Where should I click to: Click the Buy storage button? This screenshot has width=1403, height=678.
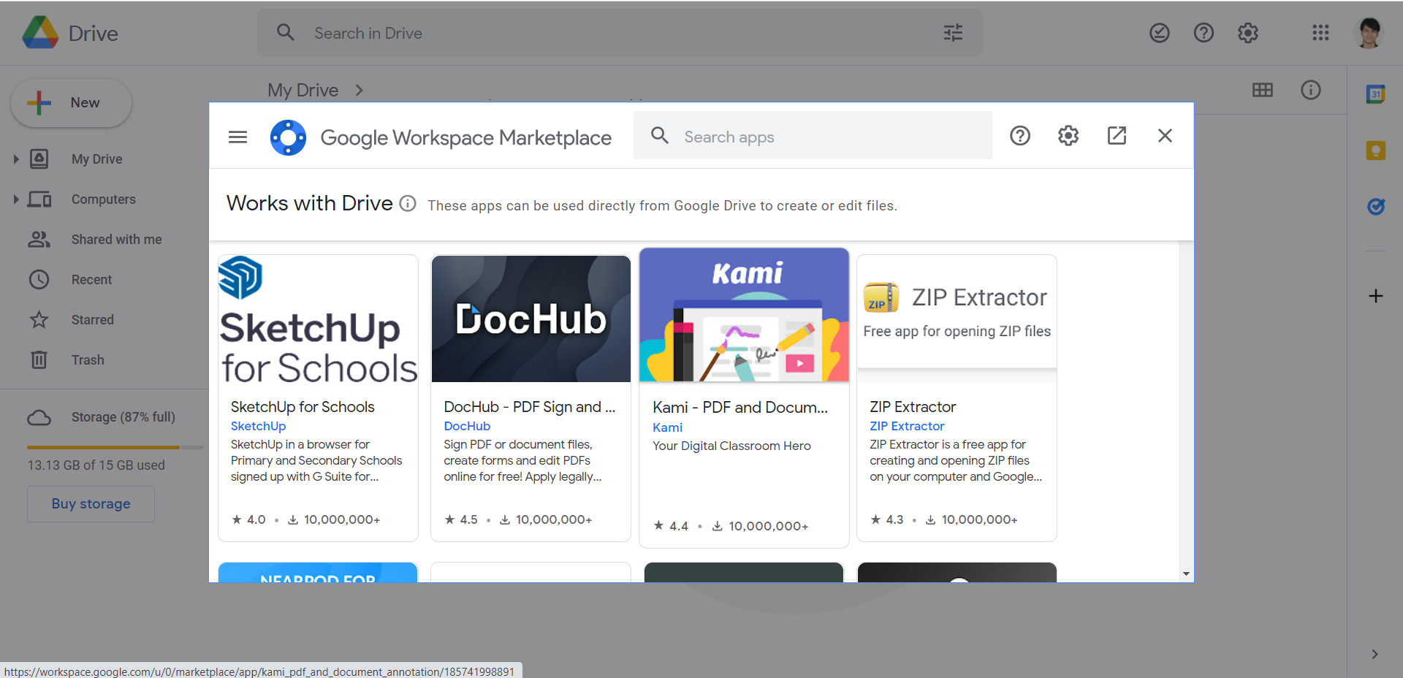point(90,503)
